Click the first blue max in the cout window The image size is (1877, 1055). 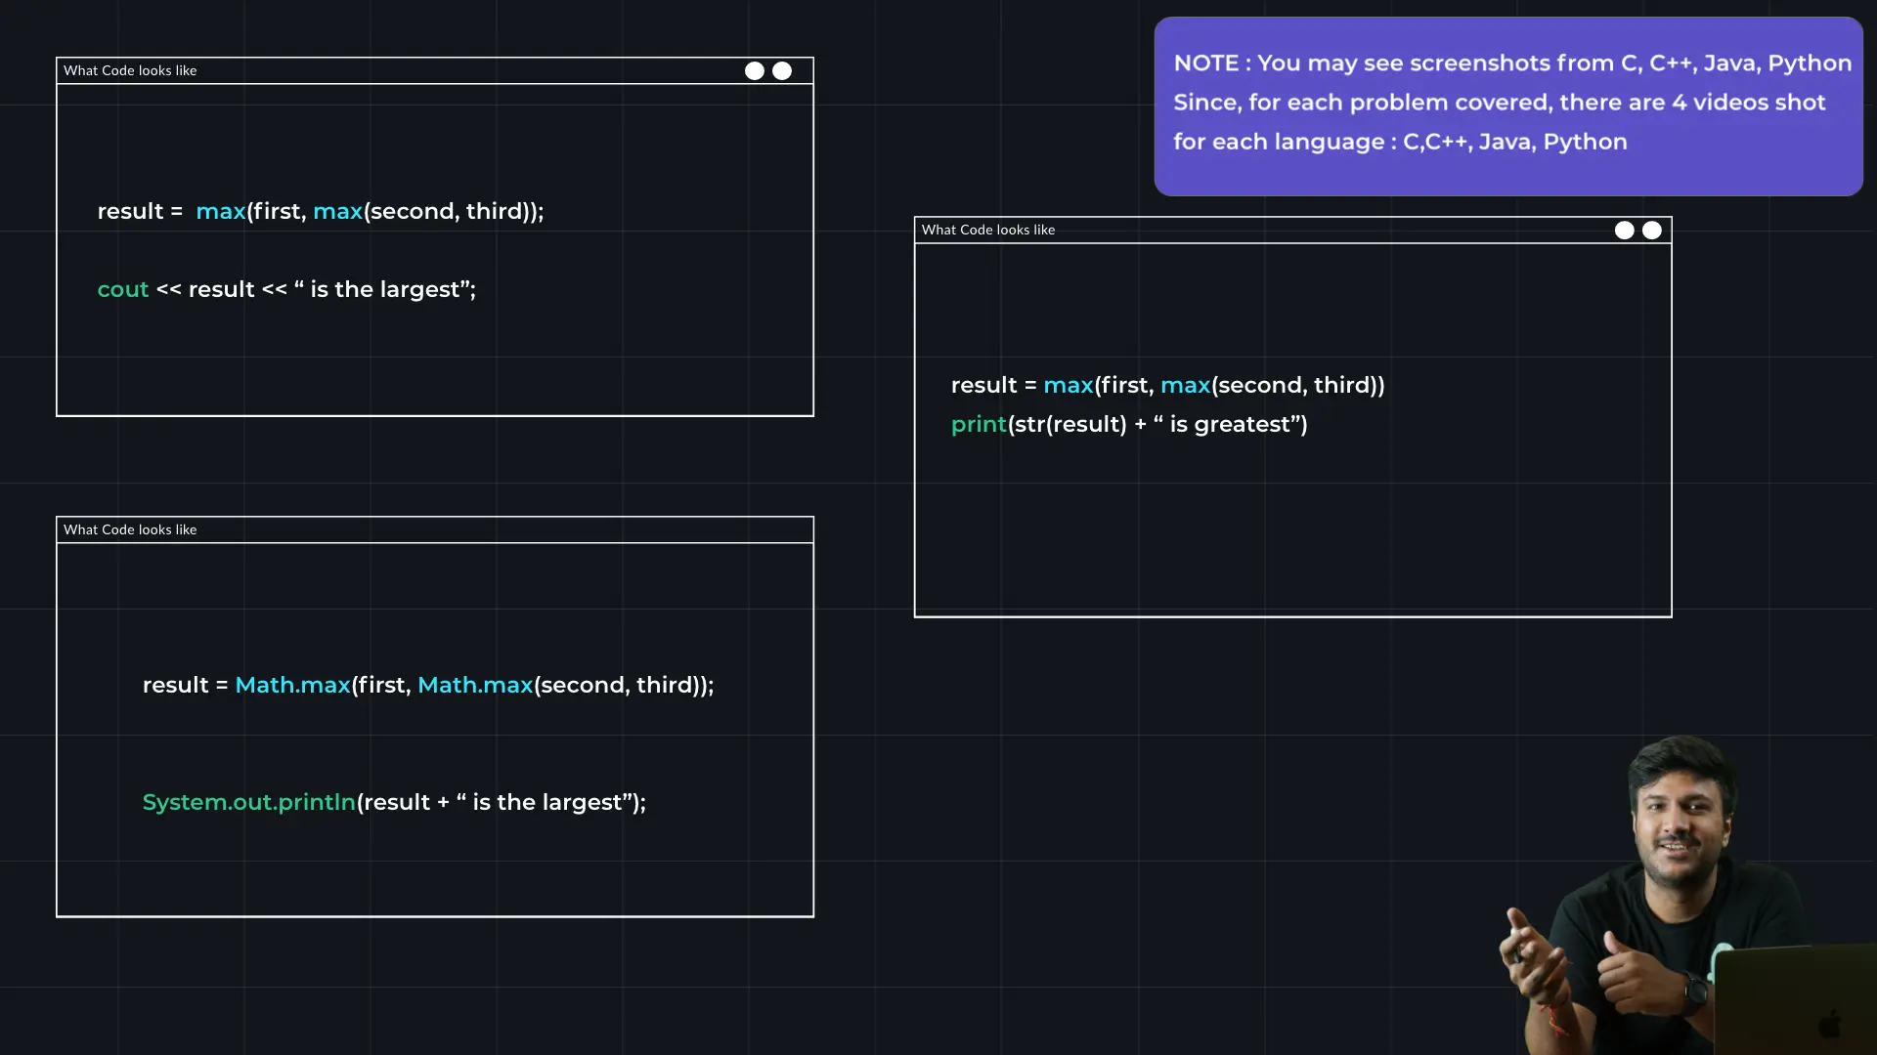point(221,211)
